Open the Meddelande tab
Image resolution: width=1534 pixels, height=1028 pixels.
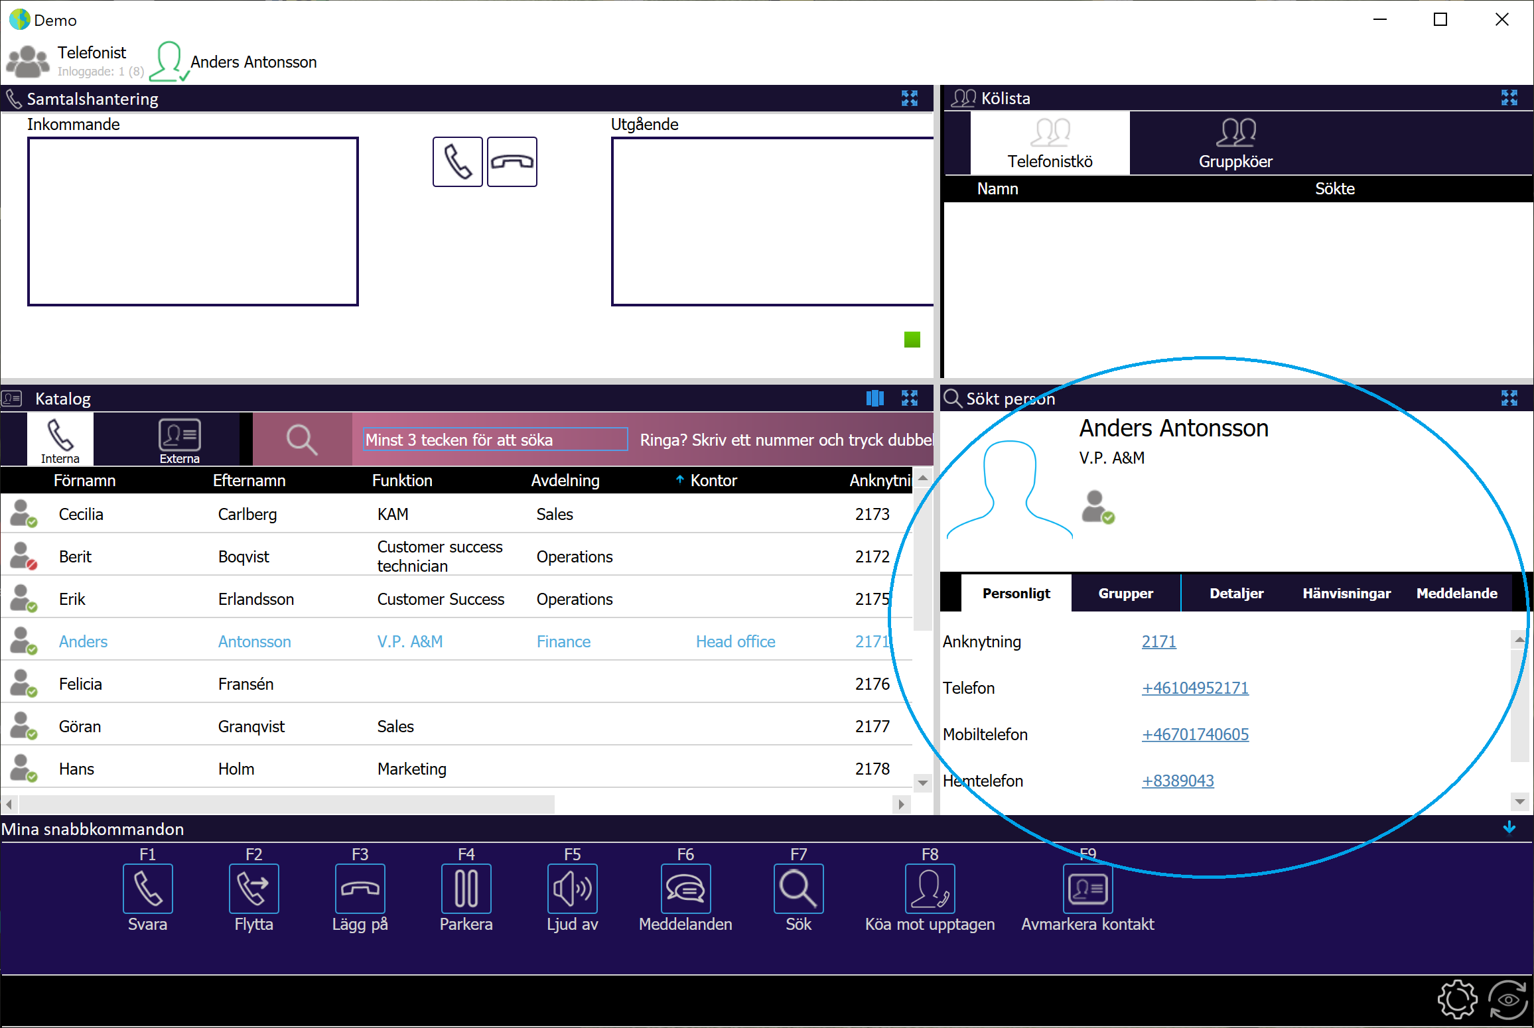[1456, 593]
